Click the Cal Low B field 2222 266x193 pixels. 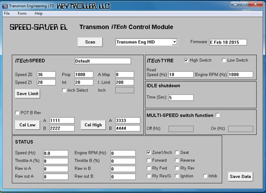coord(62,128)
